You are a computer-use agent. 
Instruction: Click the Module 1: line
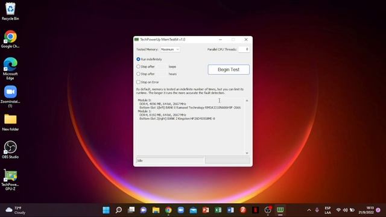(145, 111)
